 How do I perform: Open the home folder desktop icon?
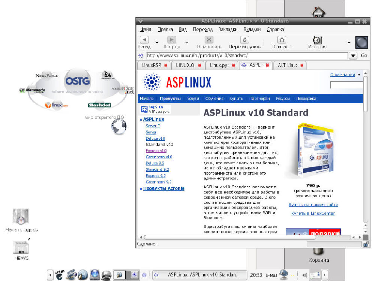coord(318,12)
